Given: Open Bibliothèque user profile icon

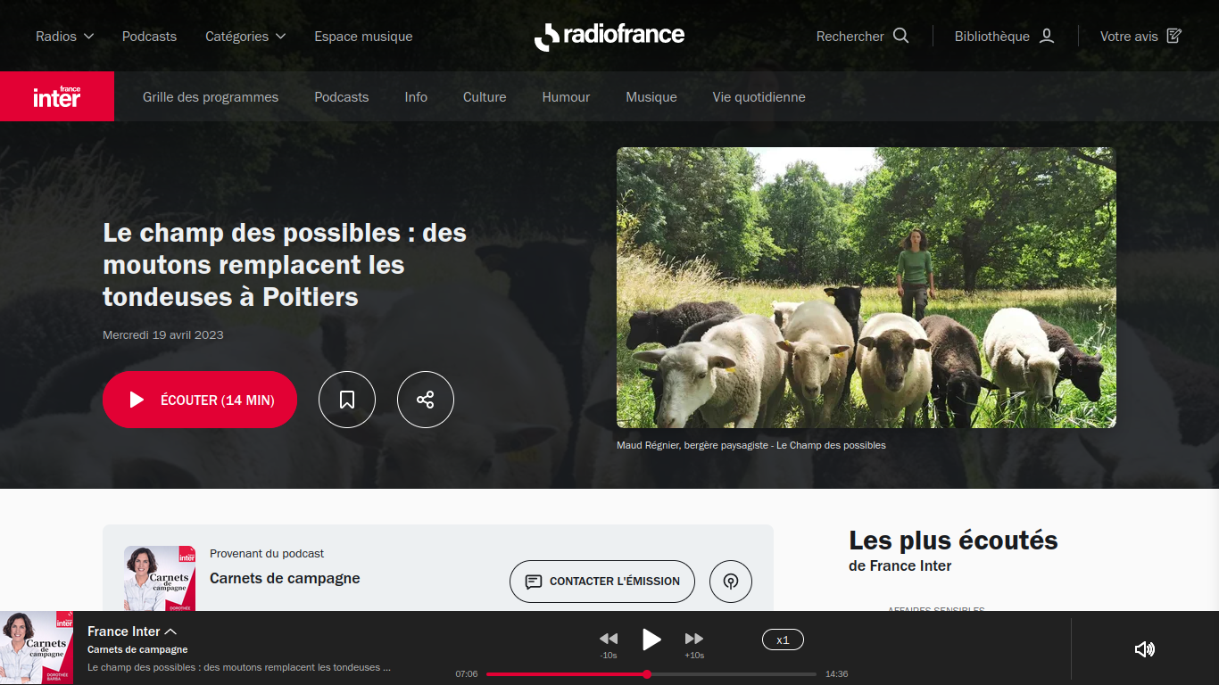Looking at the screenshot, I should point(1048,36).
